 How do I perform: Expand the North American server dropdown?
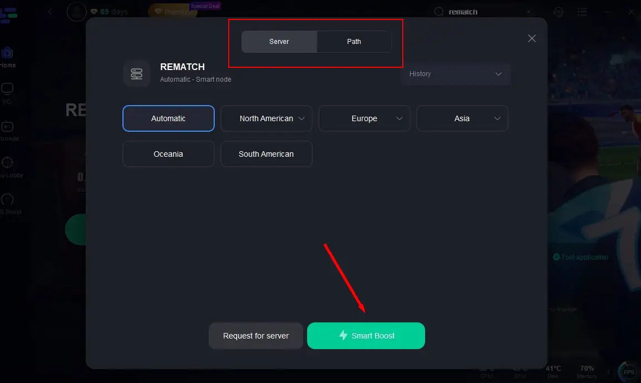point(301,118)
